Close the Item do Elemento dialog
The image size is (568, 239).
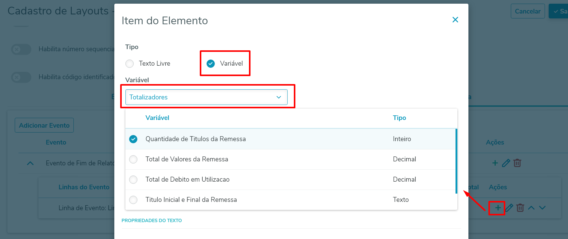tap(455, 20)
